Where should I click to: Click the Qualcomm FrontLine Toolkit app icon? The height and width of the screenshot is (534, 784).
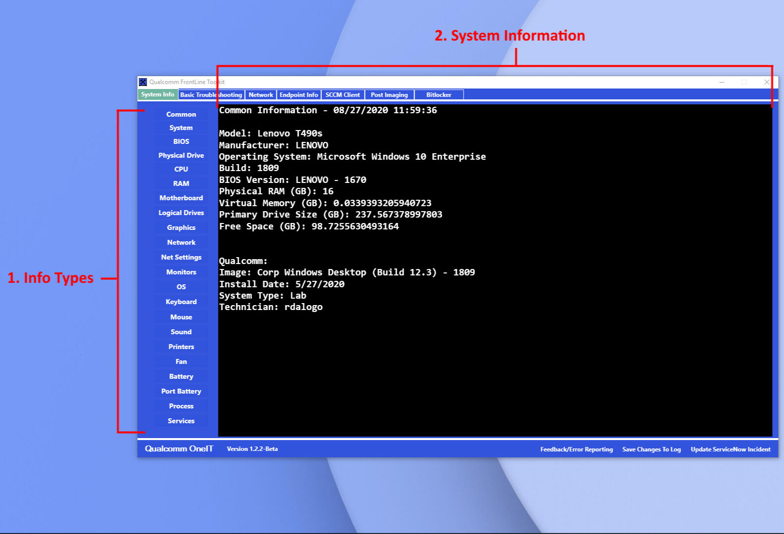[x=143, y=82]
